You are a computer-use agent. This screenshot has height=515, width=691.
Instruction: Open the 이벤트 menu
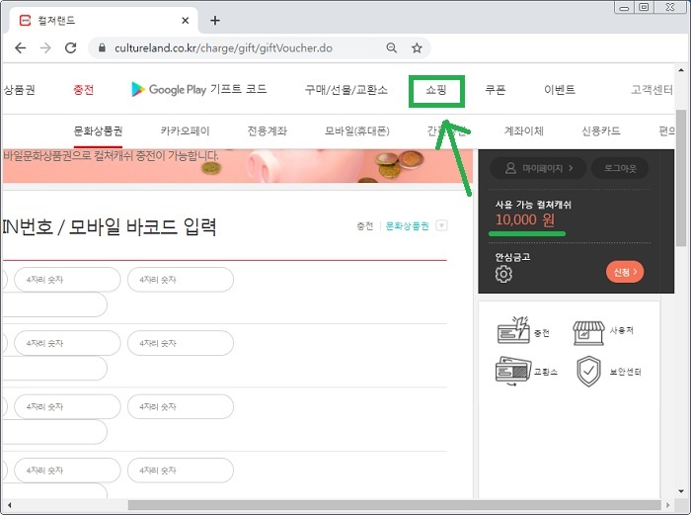point(560,90)
